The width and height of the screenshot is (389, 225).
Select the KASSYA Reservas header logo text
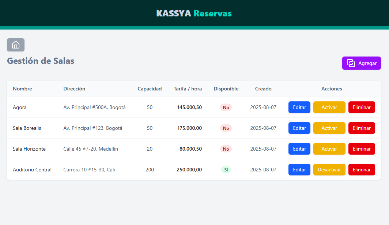(x=194, y=13)
